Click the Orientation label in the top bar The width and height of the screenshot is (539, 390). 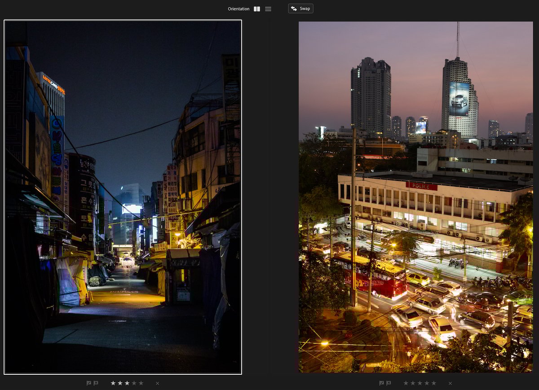[238, 9]
